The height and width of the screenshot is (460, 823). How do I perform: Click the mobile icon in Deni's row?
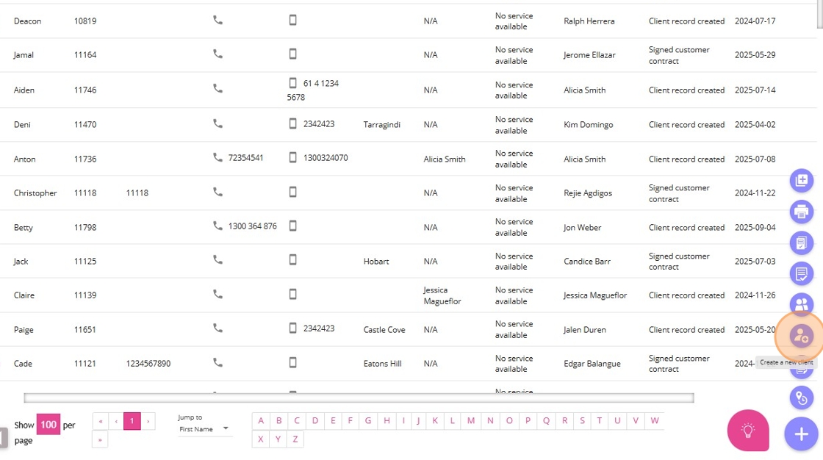[x=293, y=123]
